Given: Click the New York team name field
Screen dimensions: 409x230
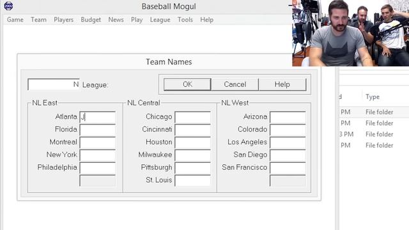Looking at the screenshot, I should 98,155.
